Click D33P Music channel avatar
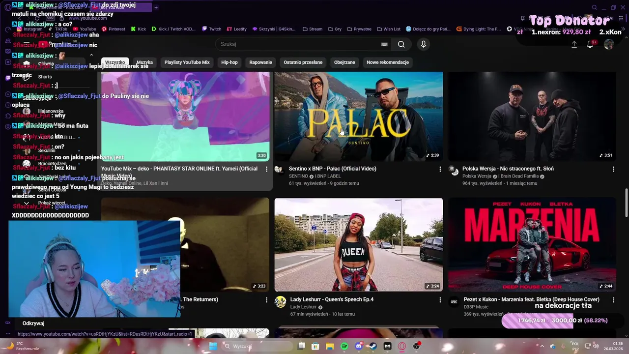Image resolution: width=629 pixels, height=354 pixels. [x=454, y=302]
